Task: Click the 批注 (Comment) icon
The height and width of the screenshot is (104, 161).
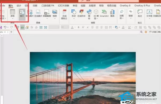Action: [x=140, y=13]
